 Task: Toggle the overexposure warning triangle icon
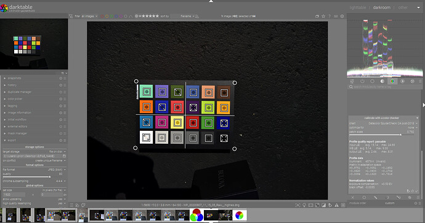[337, 205]
